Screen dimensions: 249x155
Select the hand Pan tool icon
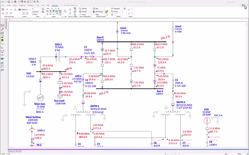19,2
